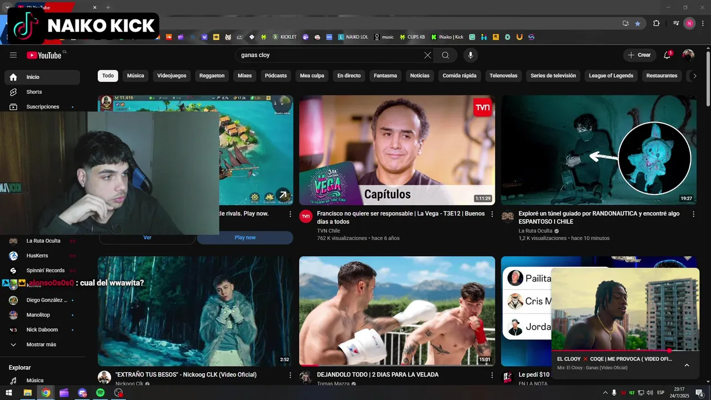Select the Pódcasts filter chip
The width and height of the screenshot is (711, 400).
(x=276, y=76)
